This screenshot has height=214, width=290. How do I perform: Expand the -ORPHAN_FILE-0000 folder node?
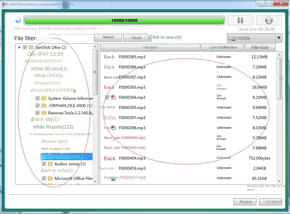[x=32, y=105]
